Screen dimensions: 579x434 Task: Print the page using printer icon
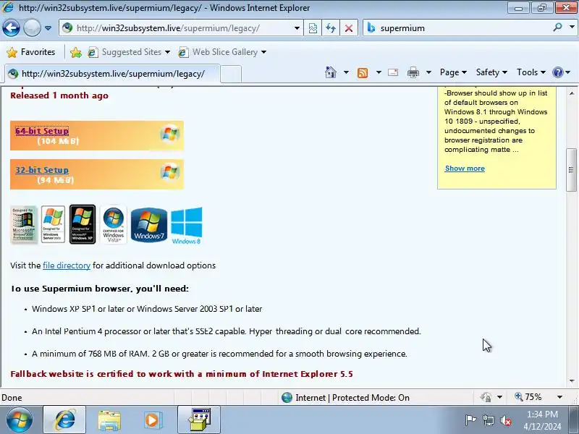coord(413,72)
